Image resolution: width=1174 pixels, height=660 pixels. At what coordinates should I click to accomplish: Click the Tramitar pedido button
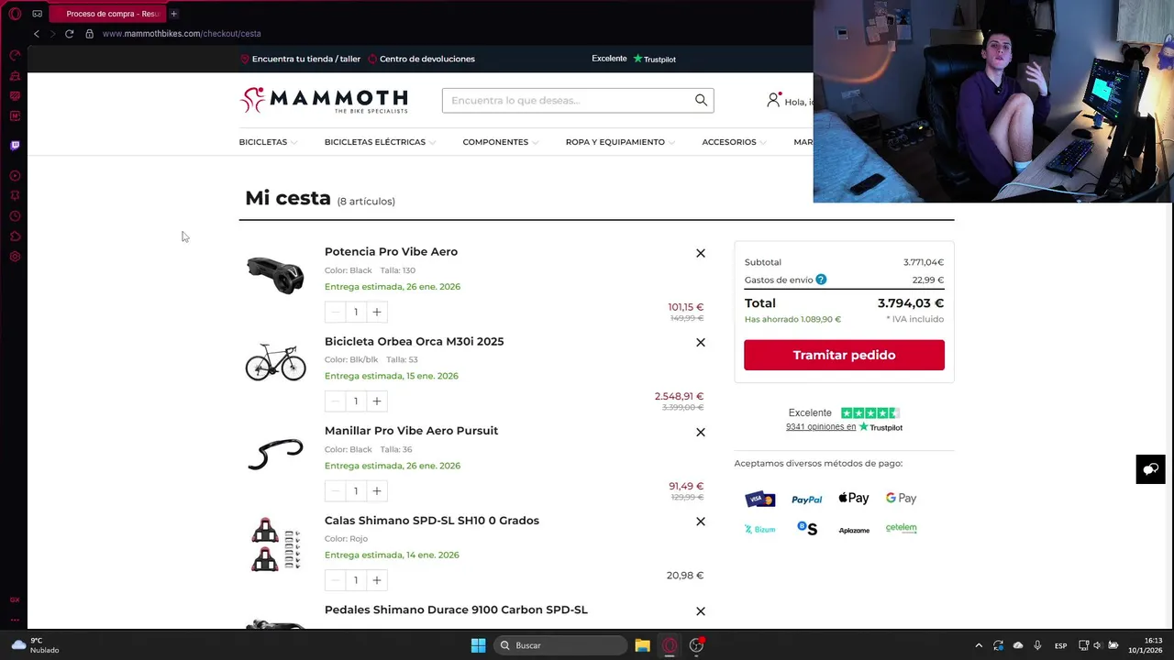pyautogui.click(x=844, y=355)
